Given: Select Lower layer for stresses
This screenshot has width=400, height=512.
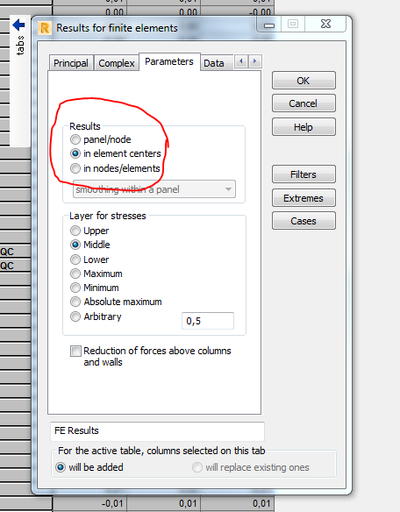Looking at the screenshot, I should click(75, 260).
